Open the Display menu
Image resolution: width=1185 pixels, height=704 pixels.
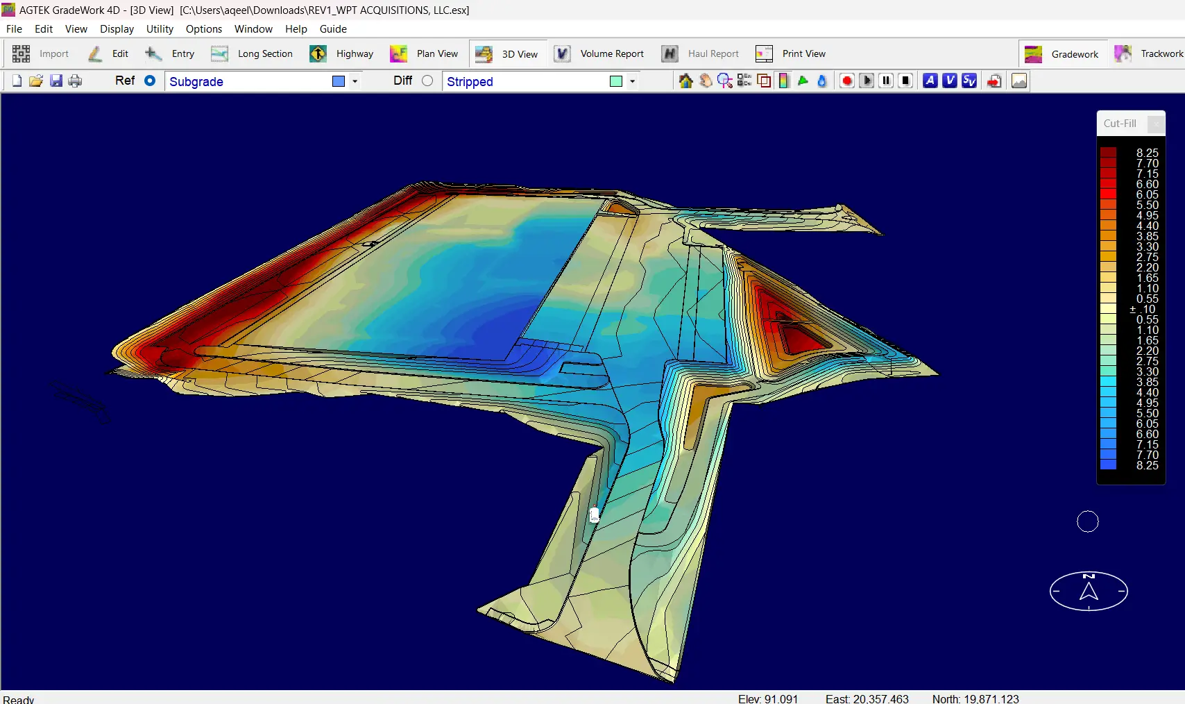[x=117, y=29]
